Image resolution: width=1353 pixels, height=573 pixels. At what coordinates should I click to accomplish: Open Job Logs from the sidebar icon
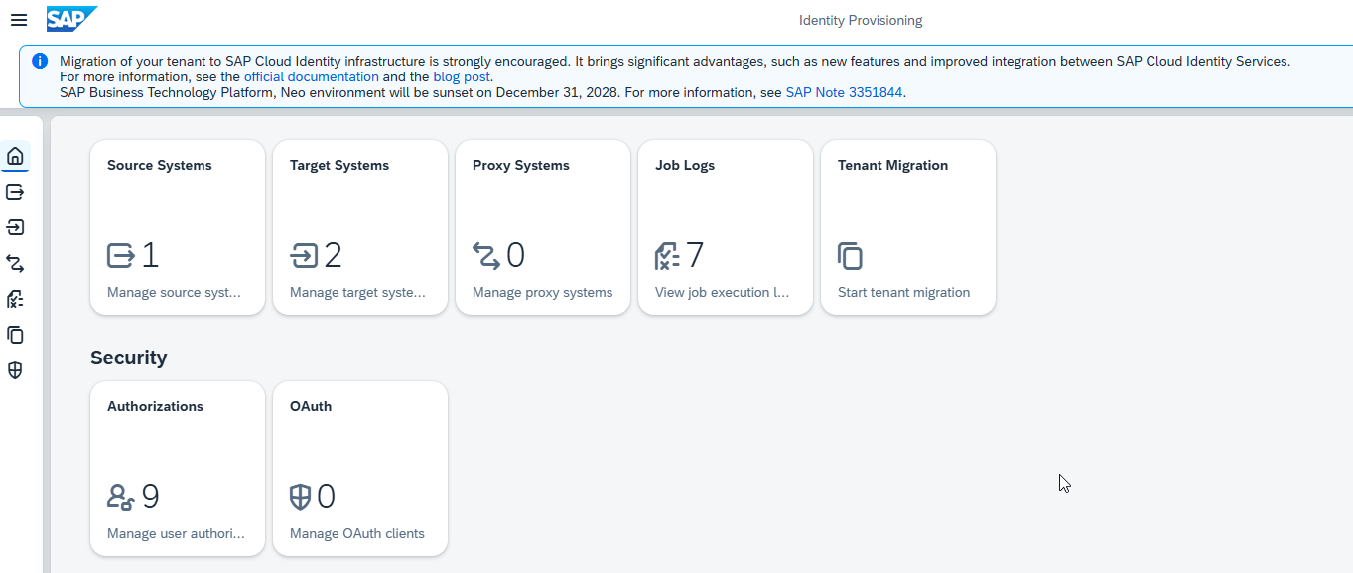tap(15, 299)
